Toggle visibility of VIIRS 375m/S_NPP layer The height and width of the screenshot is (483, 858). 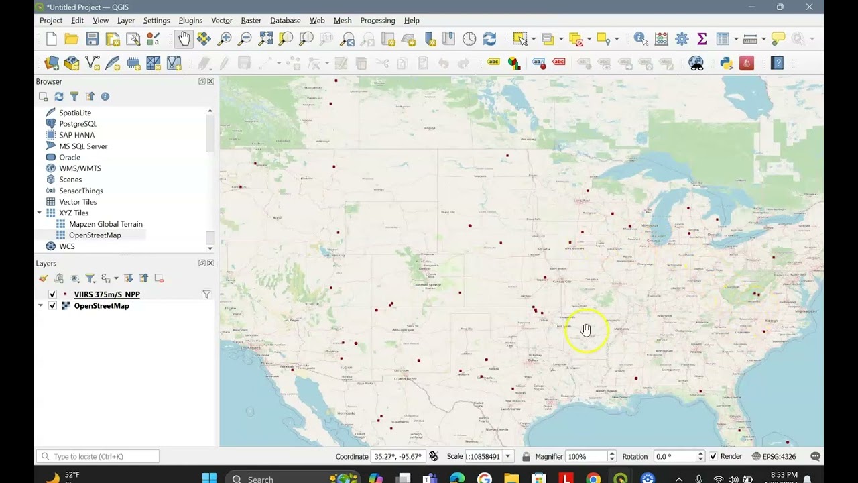[x=52, y=294]
